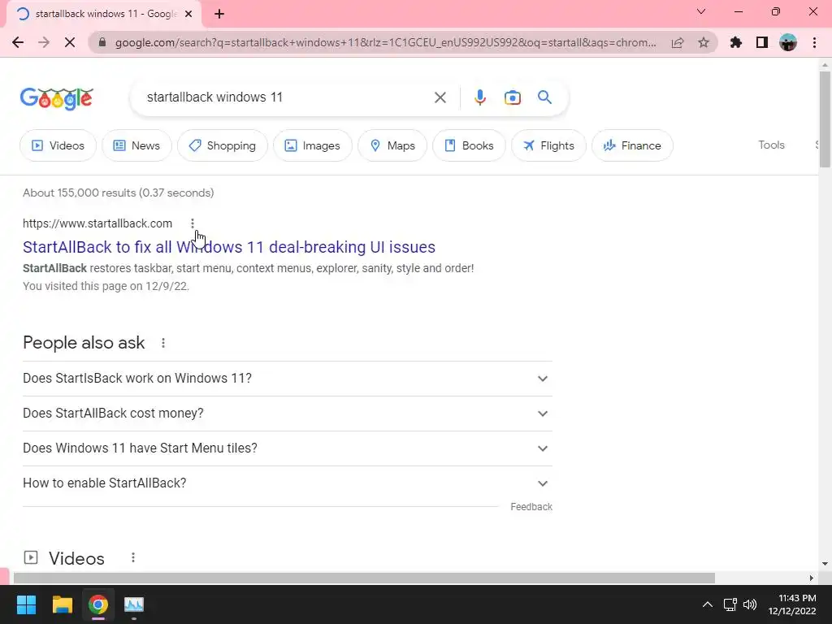Open Windows Start menu
This screenshot has height=624, width=832.
tap(26, 604)
